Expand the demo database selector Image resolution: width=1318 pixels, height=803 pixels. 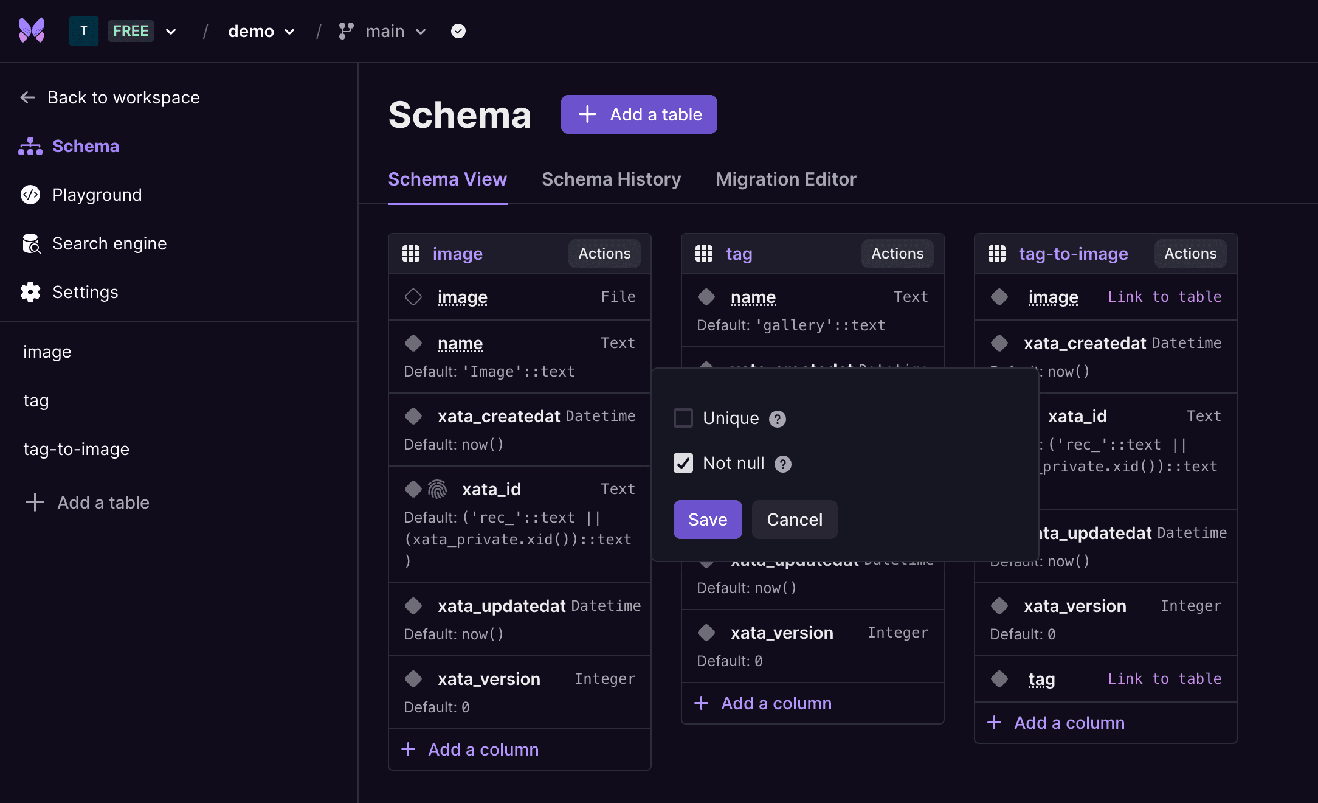[x=290, y=31]
